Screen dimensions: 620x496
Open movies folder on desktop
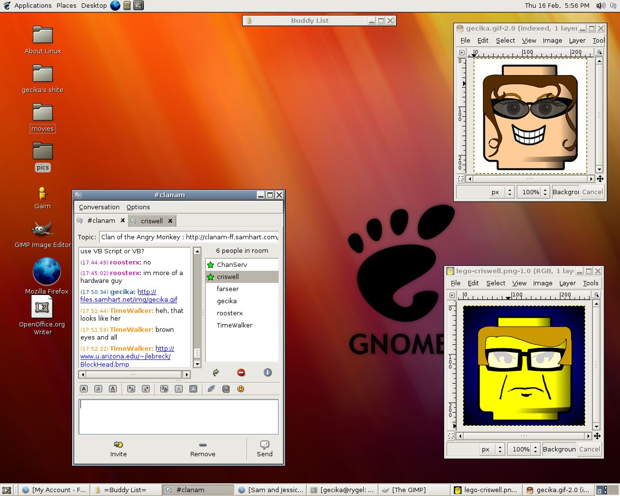click(x=43, y=117)
